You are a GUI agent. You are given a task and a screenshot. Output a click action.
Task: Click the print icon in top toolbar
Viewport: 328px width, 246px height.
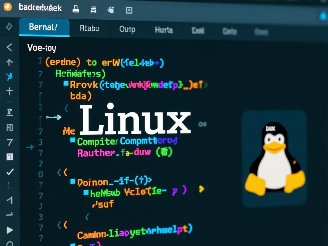[75, 9]
